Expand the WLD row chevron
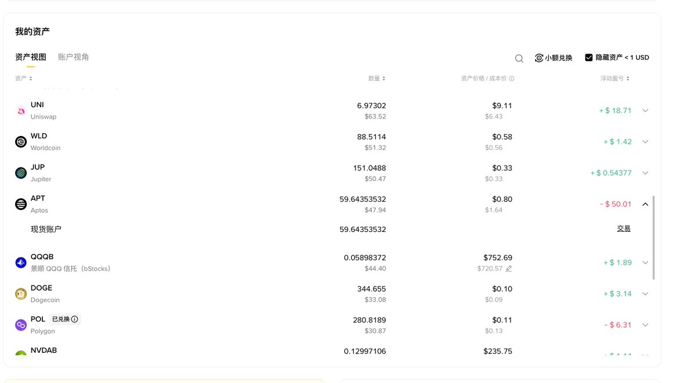The height and width of the screenshot is (383, 697). click(x=645, y=142)
